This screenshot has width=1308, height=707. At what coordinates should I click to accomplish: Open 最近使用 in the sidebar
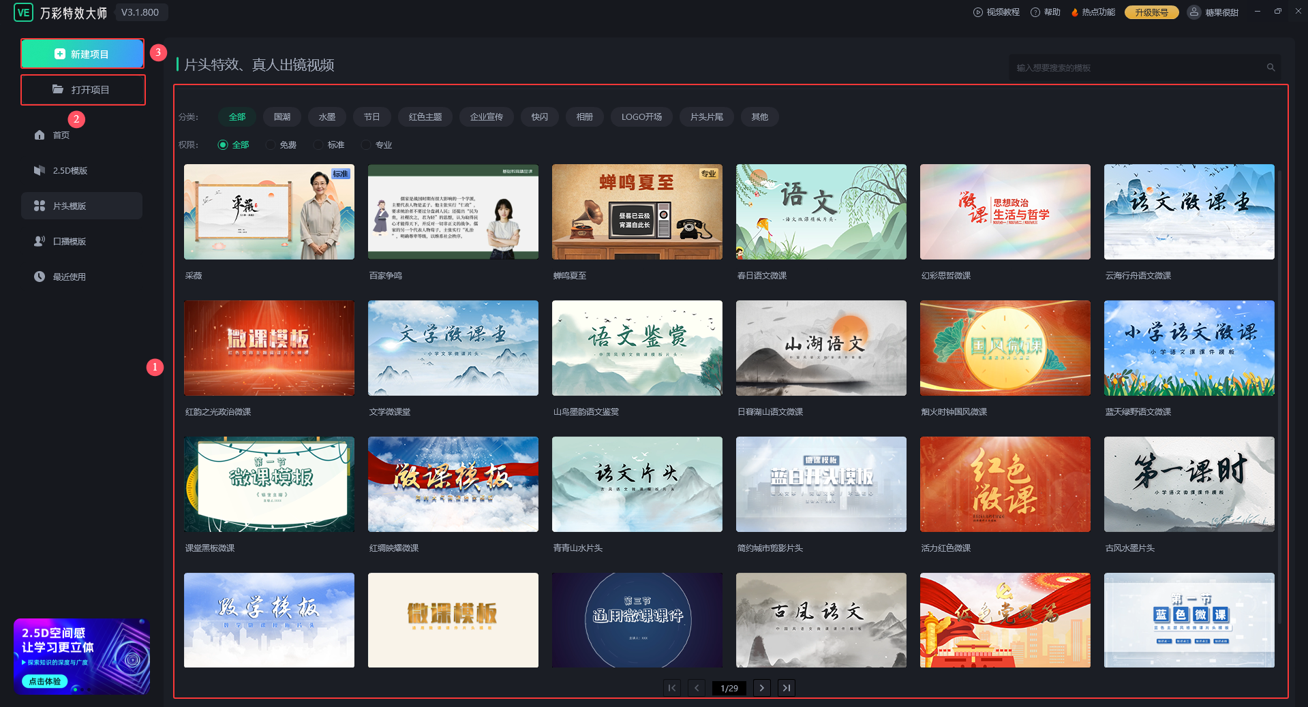(x=69, y=277)
